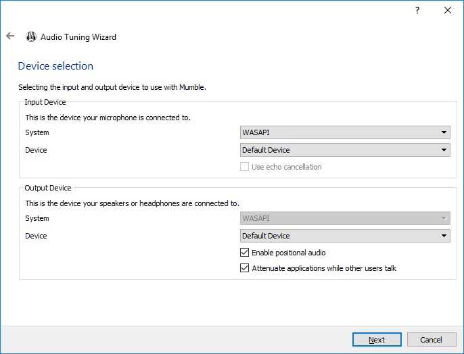The width and height of the screenshot is (464, 354).
Task: Open the Input Device System WASAPI dropdown
Action: coord(345,132)
